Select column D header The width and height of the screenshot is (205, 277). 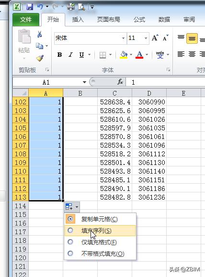click(149, 93)
